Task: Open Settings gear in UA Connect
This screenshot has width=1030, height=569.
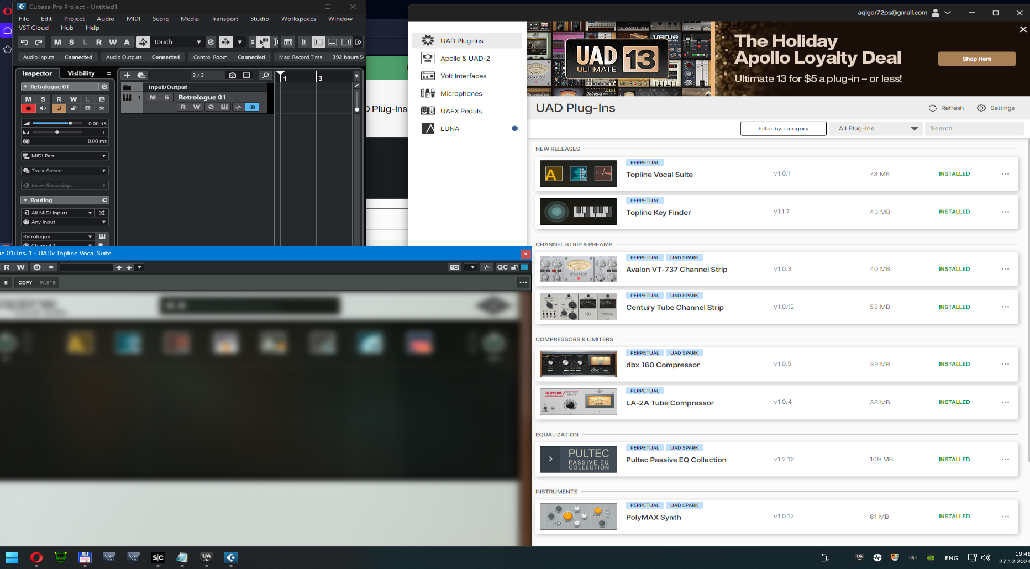Action: tap(981, 108)
